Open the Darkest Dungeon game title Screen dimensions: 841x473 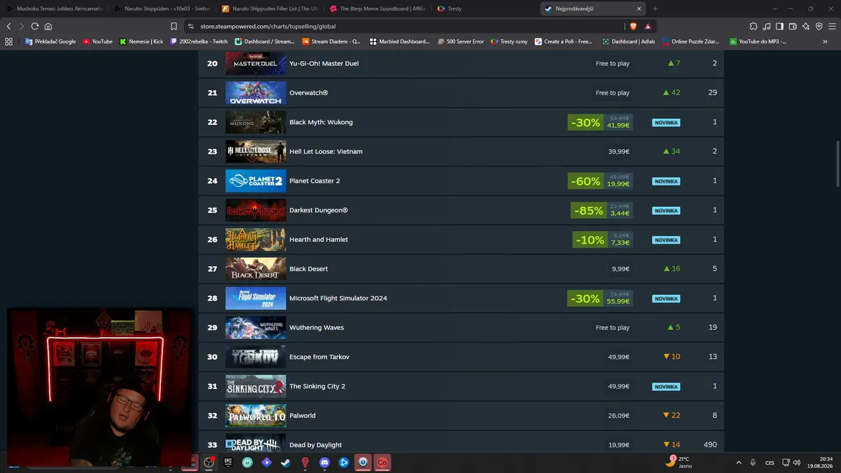tap(319, 210)
